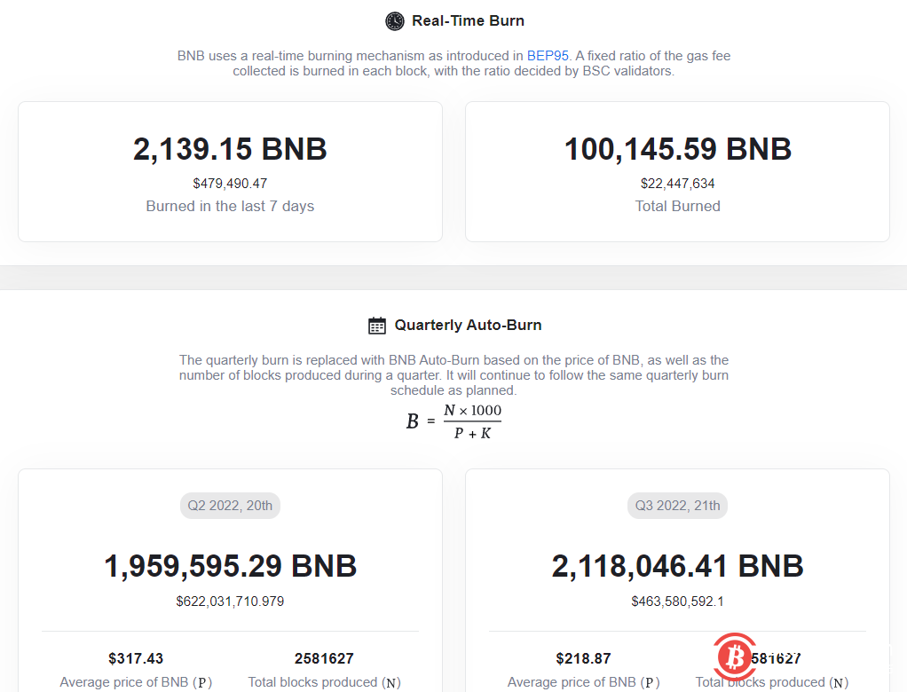907x692 pixels.
Task: Select the red Bitcoin badge icon
Action: 734,659
